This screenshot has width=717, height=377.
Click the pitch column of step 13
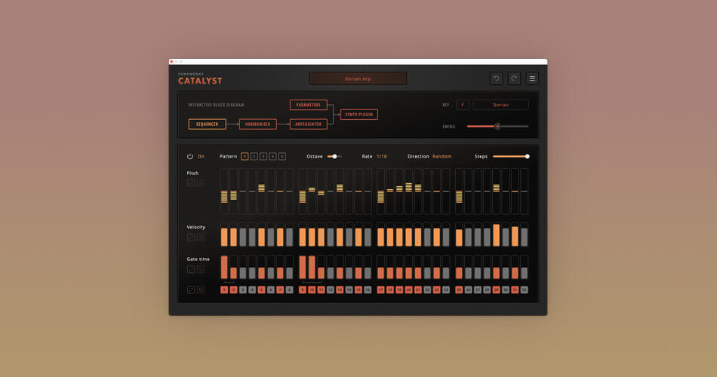coord(340,191)
